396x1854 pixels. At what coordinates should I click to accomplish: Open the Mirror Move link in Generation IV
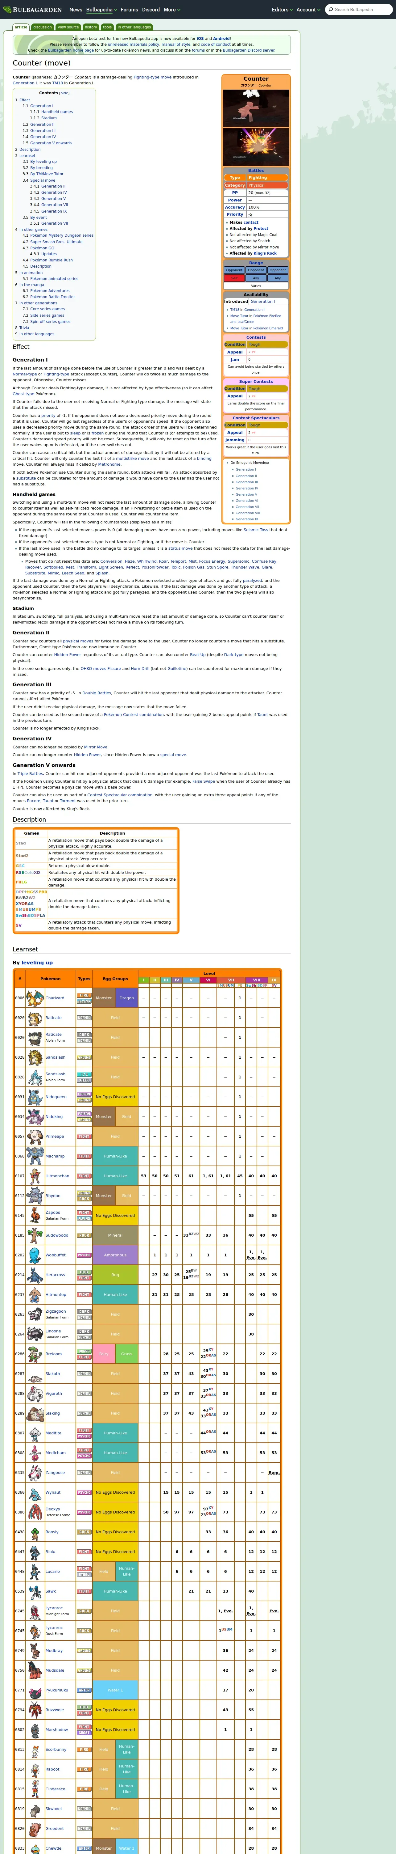coord(96,747)
